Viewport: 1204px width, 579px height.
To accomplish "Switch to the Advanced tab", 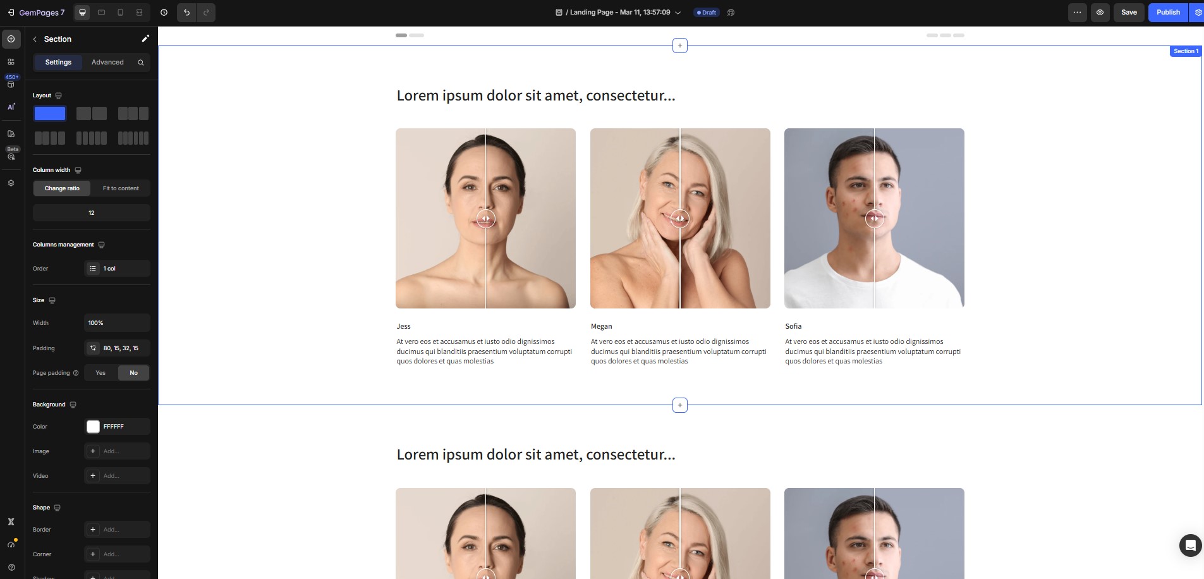I will tap(107, 63).
